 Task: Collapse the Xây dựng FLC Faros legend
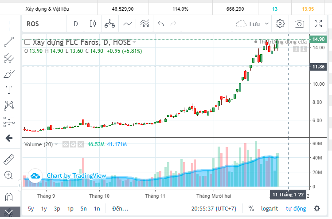pos(27,42)
